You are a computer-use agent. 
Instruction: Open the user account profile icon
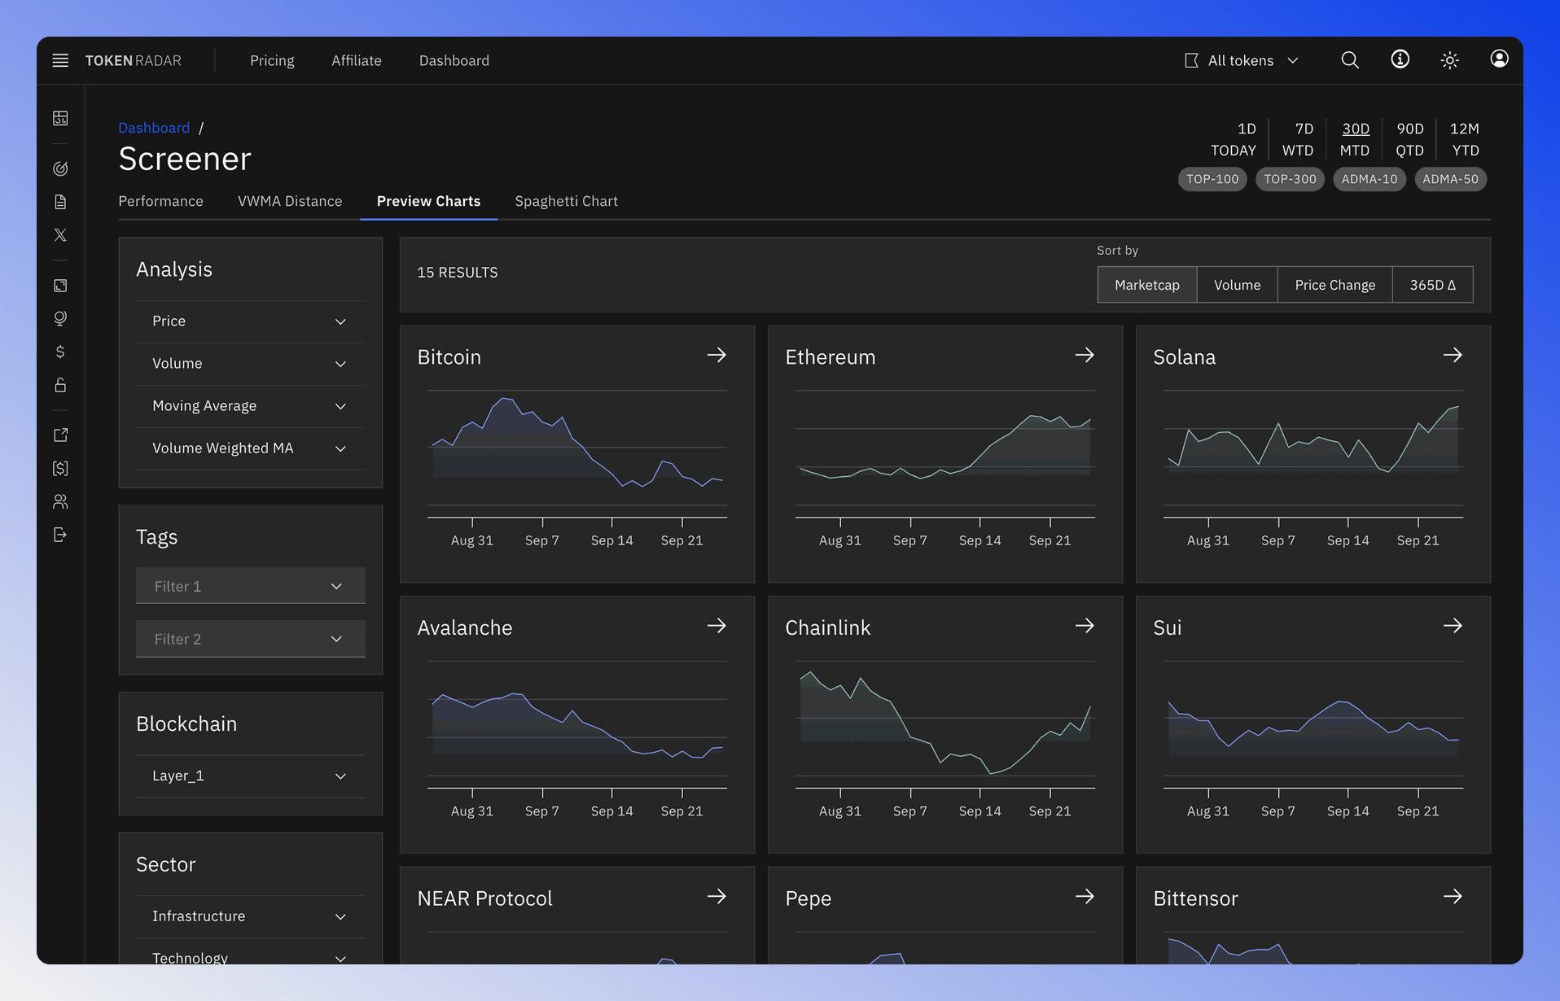(1499, 59)
